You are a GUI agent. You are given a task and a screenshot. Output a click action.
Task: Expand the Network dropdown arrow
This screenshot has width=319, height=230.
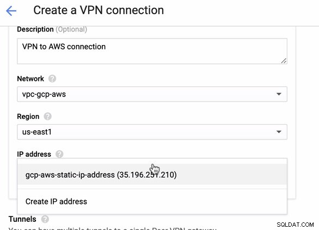279,94
